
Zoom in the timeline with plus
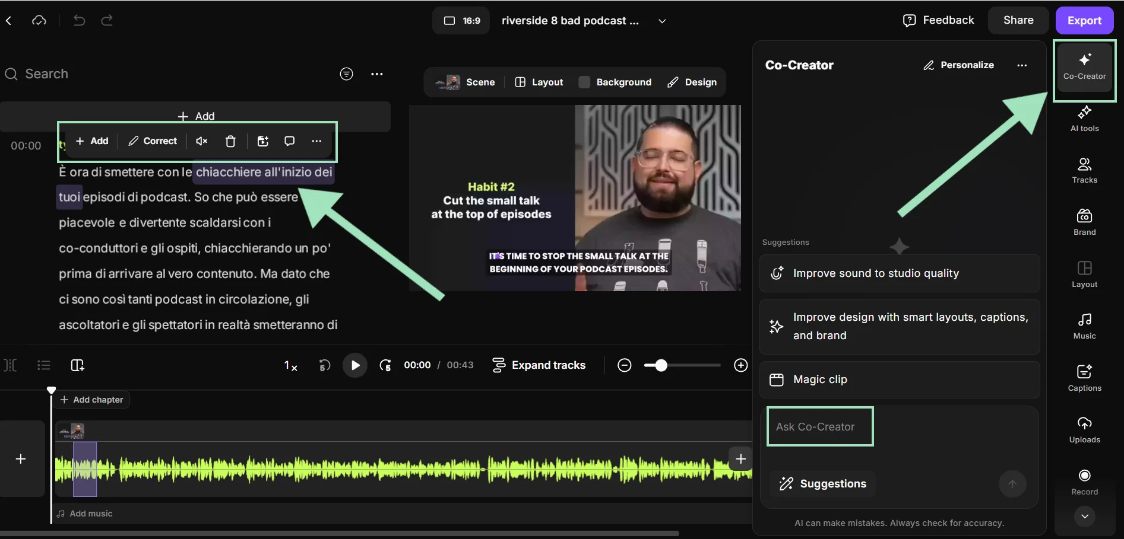click(740, 365)
